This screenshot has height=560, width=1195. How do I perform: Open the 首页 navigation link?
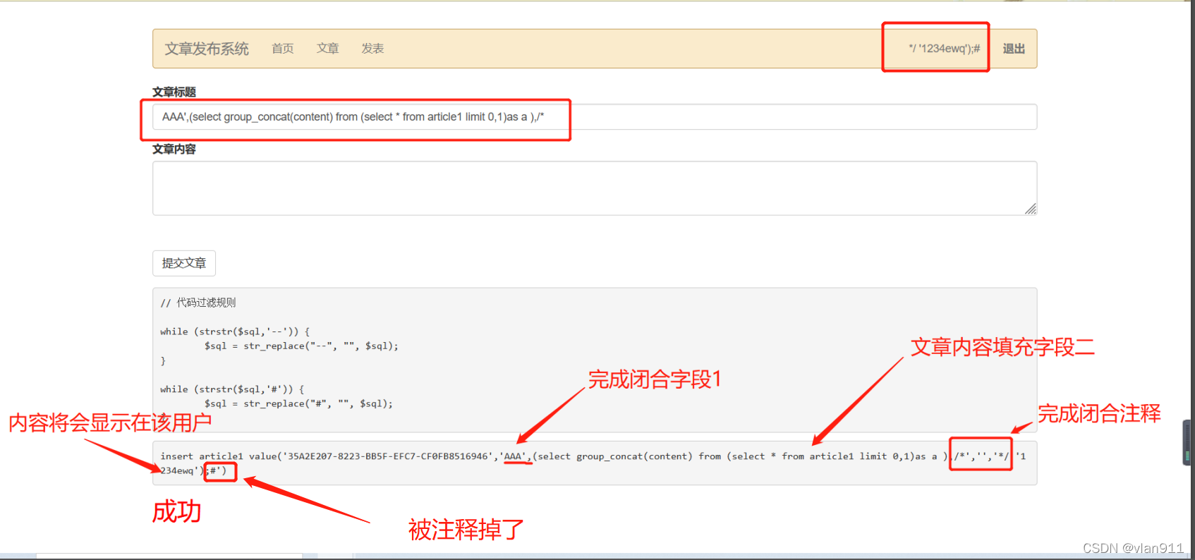click(x=283, y=49)
